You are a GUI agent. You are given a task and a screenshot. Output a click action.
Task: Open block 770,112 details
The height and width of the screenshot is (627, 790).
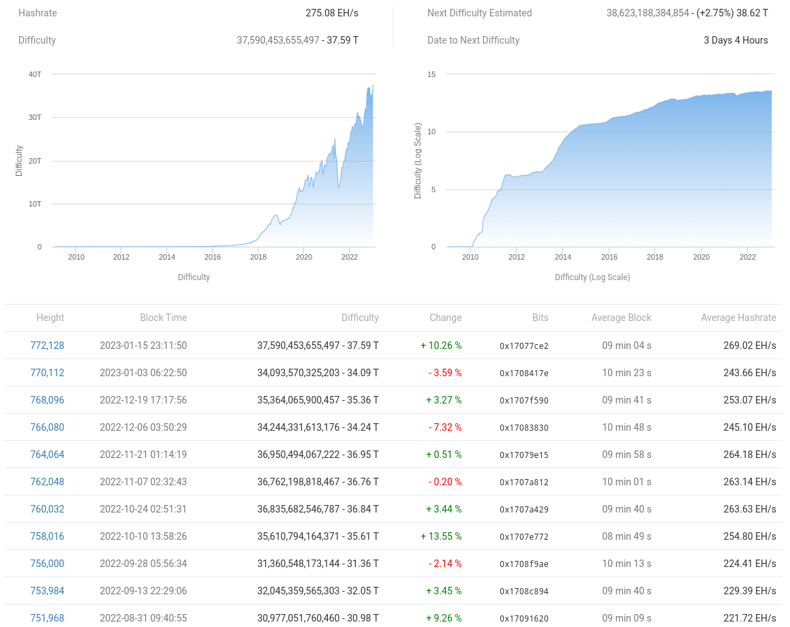coord(47,372)
